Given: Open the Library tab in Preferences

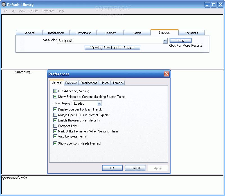Looking at the screenshot, I should click(x=105, y=83).
